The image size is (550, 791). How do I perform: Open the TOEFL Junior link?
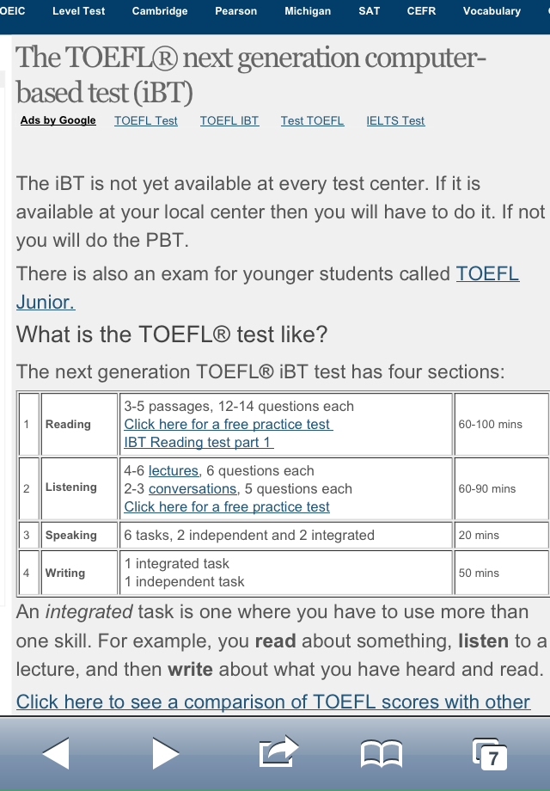tap(267, 287)
